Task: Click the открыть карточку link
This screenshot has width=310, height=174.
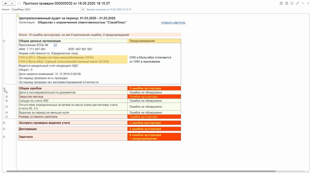Action: point(173,23)
